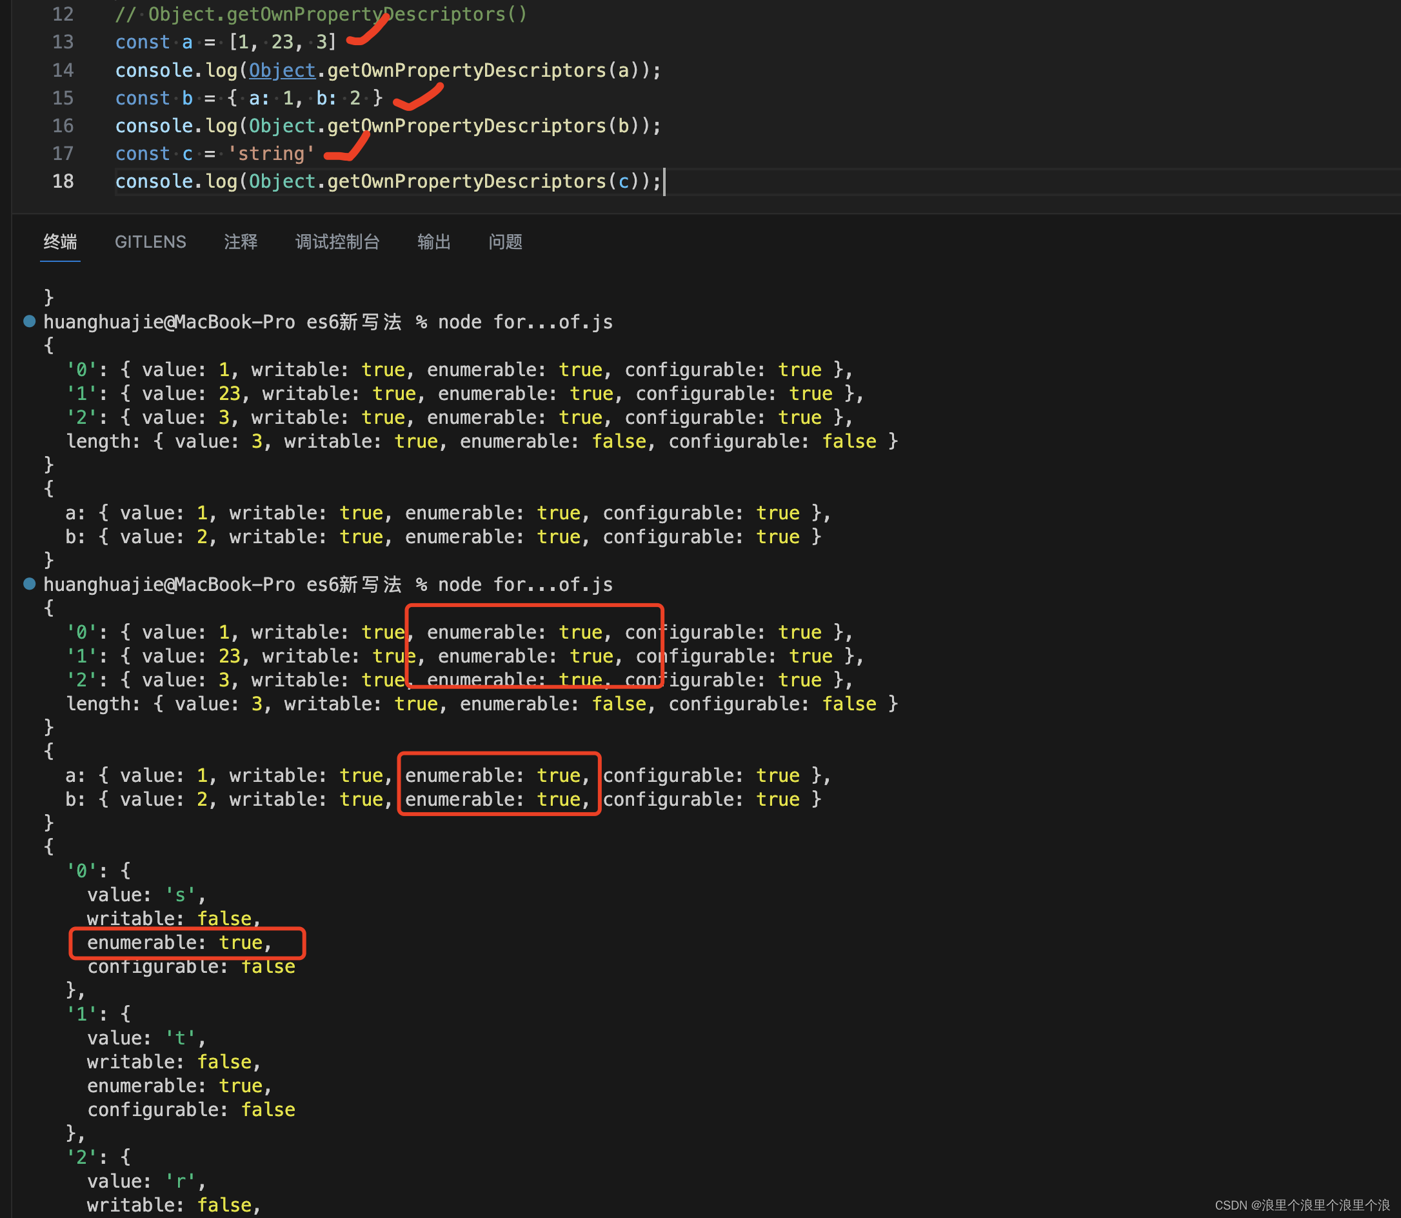Click the second run's b: value 2 row
1401x1218 pixels.
click(444, 799)
